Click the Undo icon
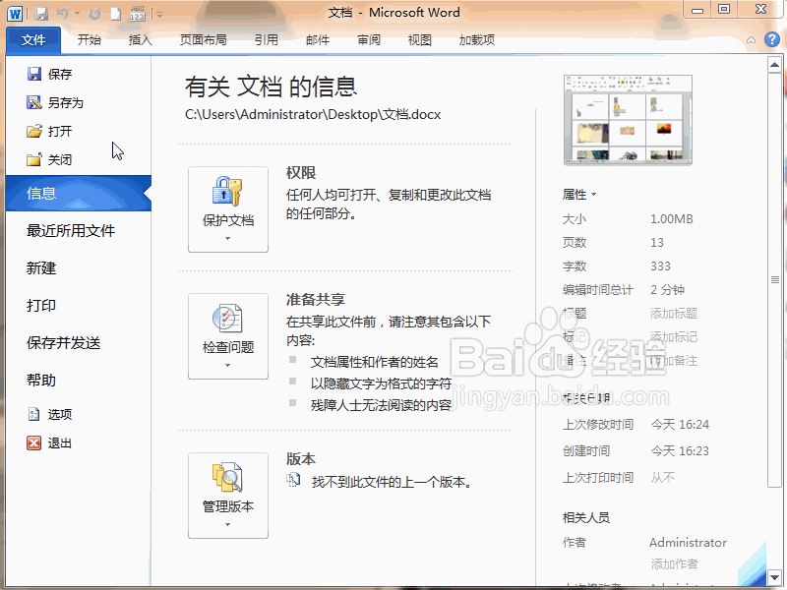The width and height of the screenshot is (787, 590). 63,13
